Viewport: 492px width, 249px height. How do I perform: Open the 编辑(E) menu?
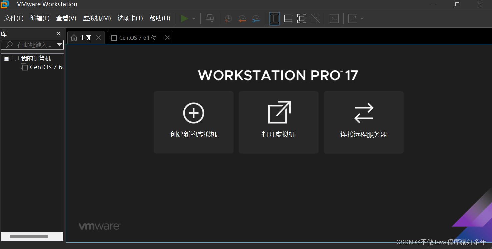(x=40, y=18)
